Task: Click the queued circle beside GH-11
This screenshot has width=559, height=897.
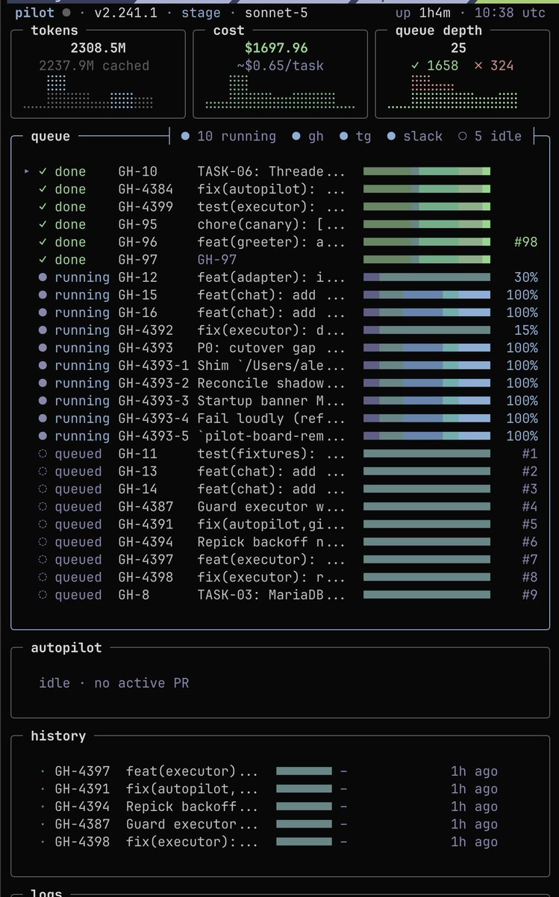Action: pyautogui.click(x=43, y=454)
